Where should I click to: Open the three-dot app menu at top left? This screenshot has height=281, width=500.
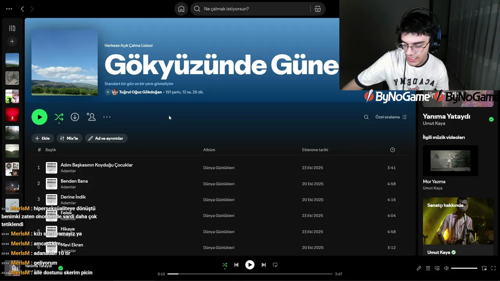click(x=9, y=9)
